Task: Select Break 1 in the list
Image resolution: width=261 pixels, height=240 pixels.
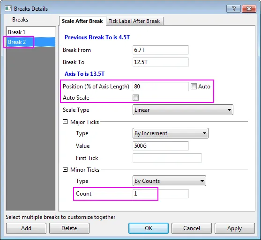Action: coord(30,32)
